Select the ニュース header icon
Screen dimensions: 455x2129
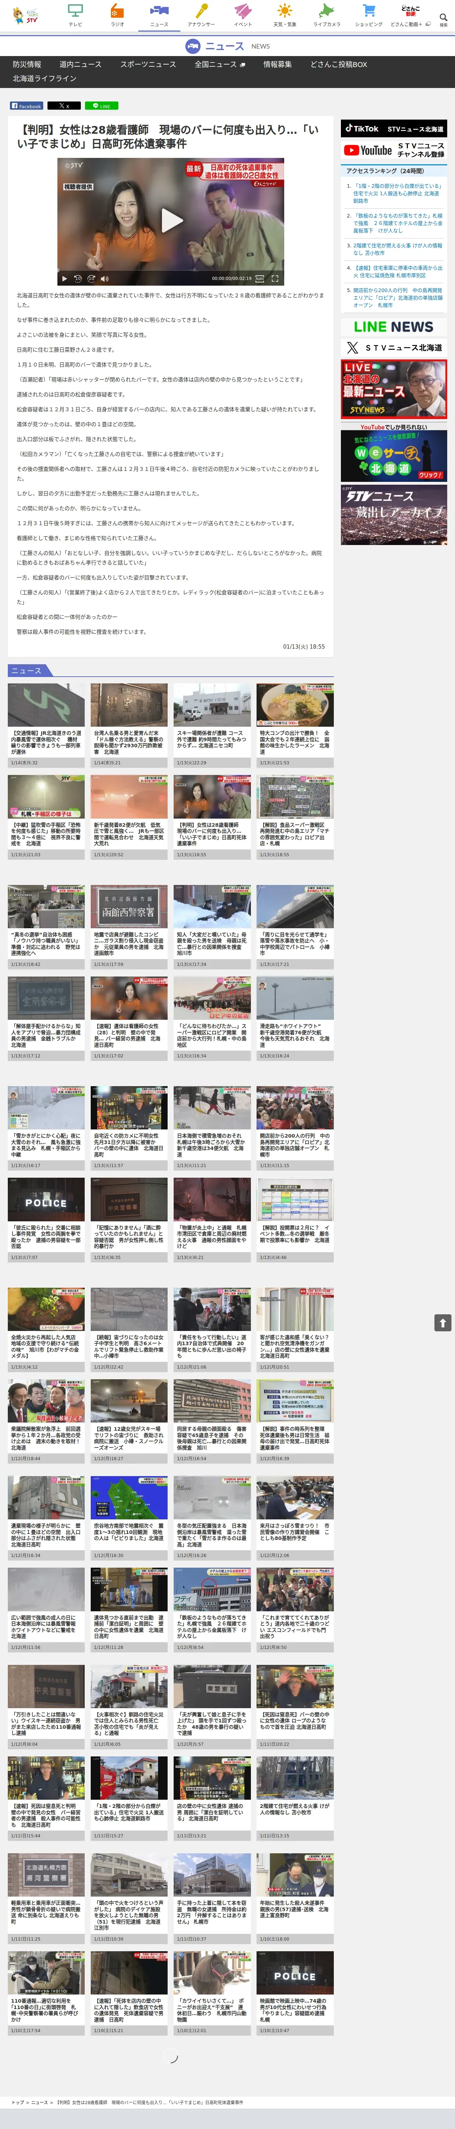[x=159, y=15]
